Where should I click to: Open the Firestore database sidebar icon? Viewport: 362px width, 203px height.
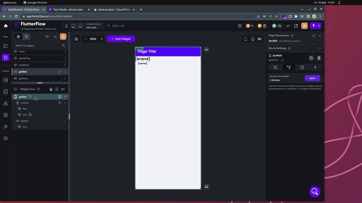6,80
